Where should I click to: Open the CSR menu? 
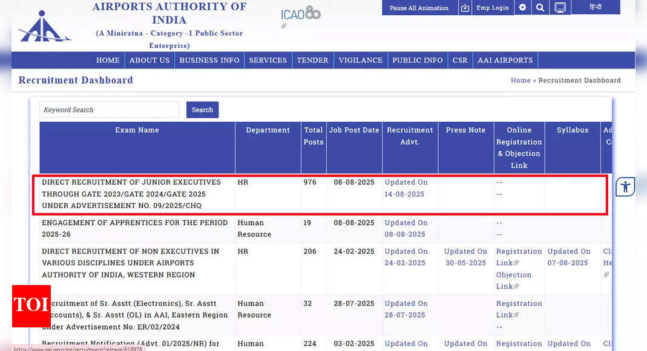click(x=459, y=61)
